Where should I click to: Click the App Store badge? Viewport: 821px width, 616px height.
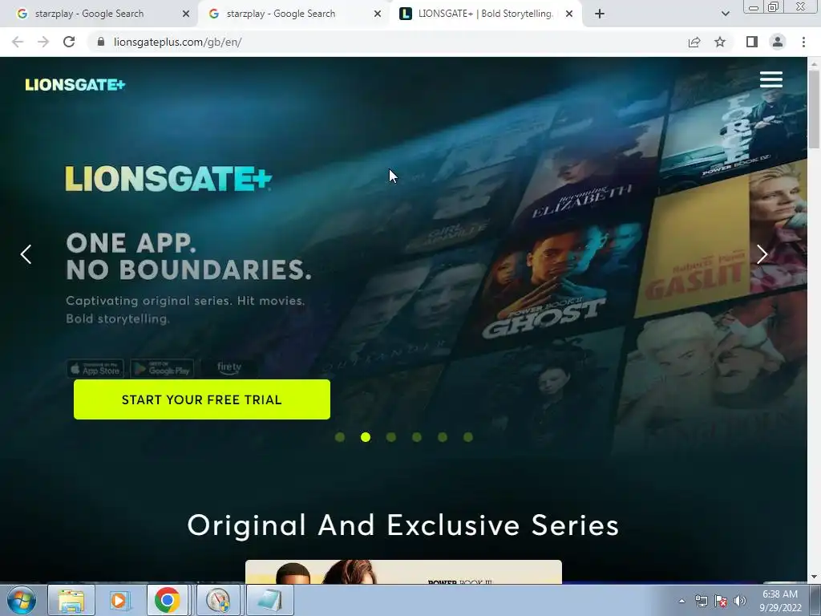95,369
